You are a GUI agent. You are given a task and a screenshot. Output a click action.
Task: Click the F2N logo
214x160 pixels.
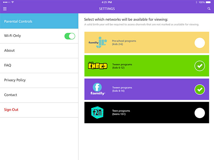[97, 112]
